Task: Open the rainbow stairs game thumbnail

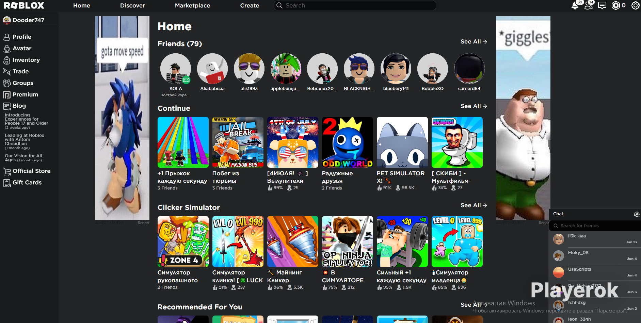Action: point(183,142)
